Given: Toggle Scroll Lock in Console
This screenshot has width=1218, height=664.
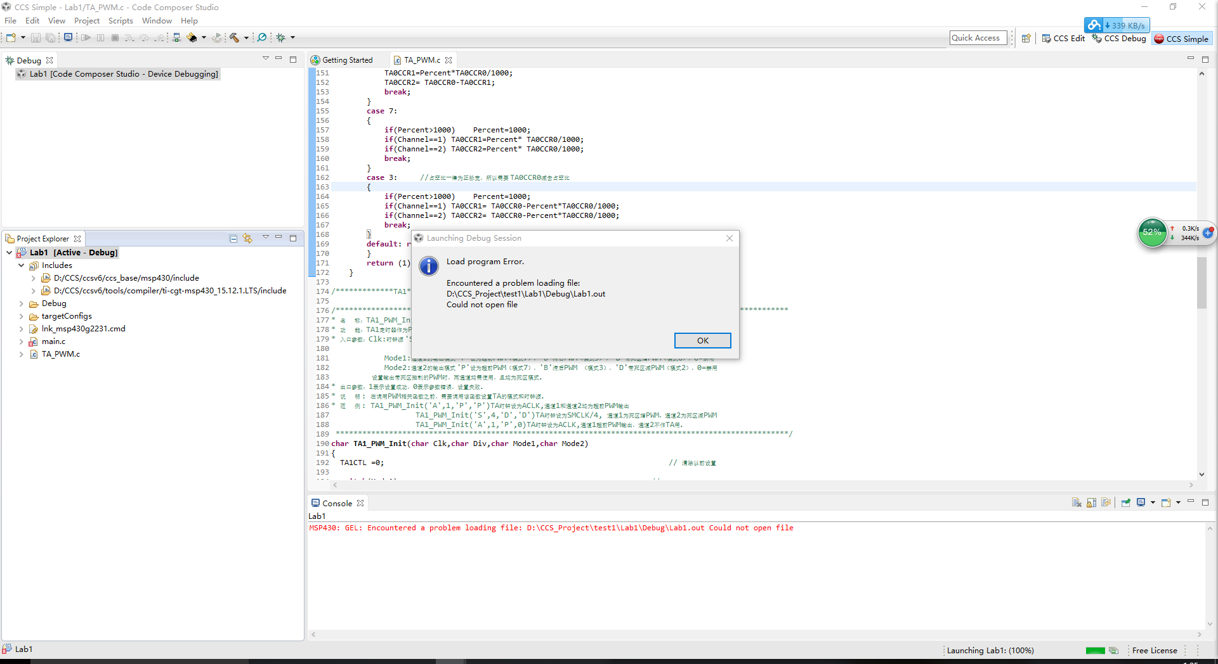Looking at the screenshot, I should point(1091,502).
